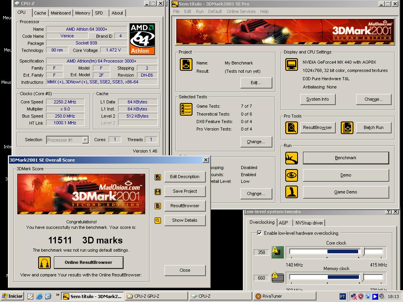
Task: Switch to the NVStrap driver tab
Action: point(309,223)
